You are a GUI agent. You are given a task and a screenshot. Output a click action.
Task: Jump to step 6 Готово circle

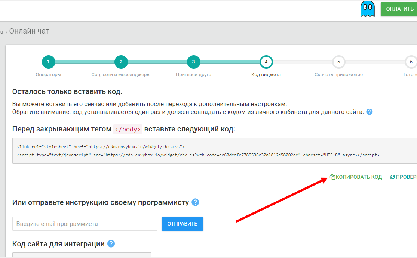(x=411, y=62)
